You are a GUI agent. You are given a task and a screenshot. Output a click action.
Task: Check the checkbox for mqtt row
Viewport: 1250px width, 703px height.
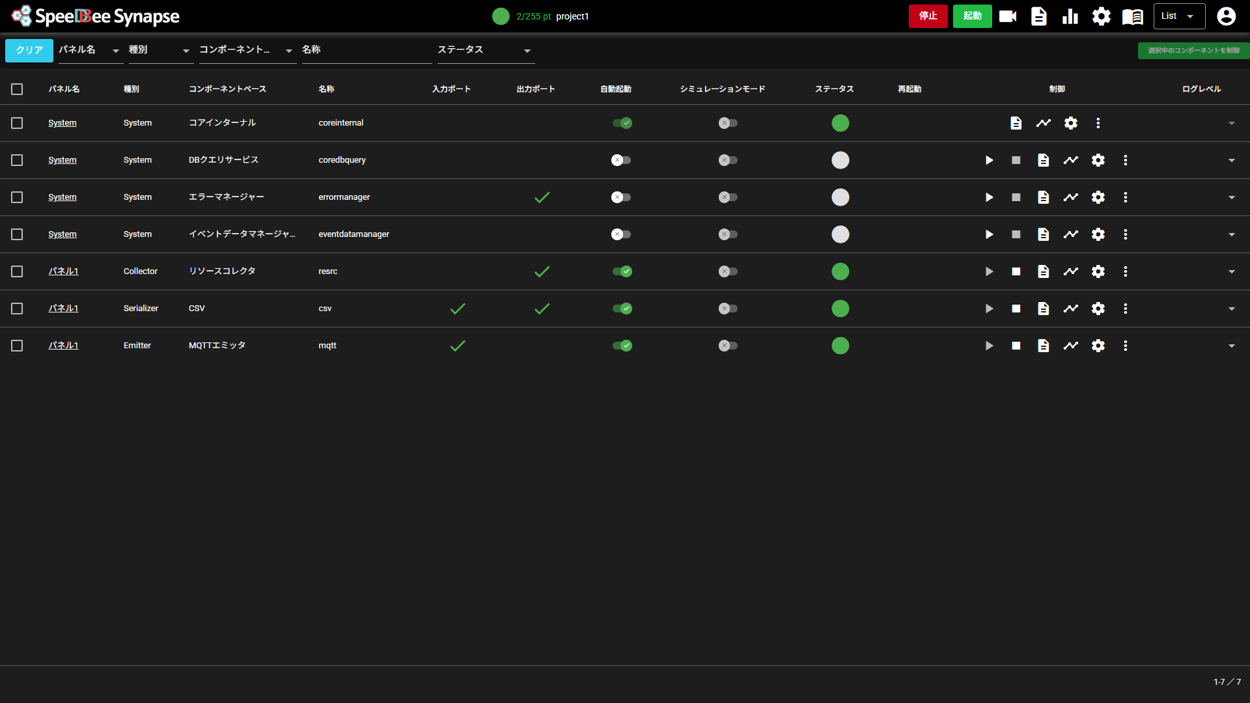pyautogui.click(x=17, y=346)
